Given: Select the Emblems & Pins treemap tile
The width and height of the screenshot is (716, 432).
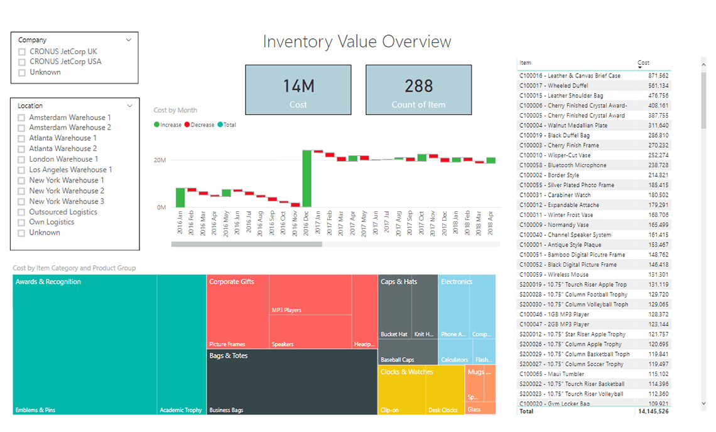Looking at the screenshot, I should click(85, 345).
